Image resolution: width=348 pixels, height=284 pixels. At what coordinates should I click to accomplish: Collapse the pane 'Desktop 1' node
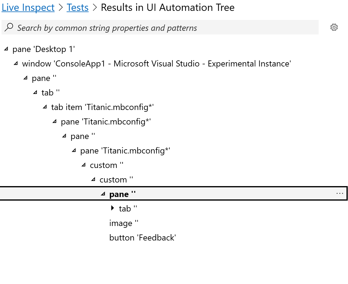(x=6, y=49)
